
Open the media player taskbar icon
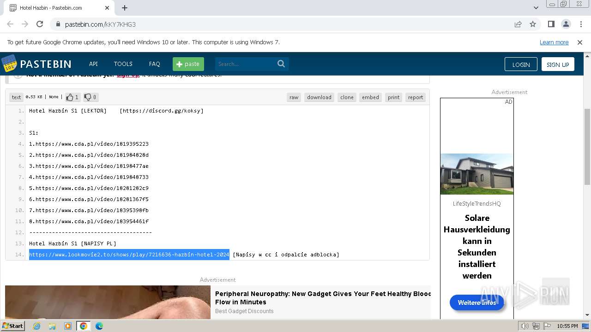point(68,326)
